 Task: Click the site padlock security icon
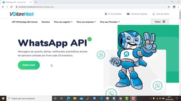tap(17, 7)
